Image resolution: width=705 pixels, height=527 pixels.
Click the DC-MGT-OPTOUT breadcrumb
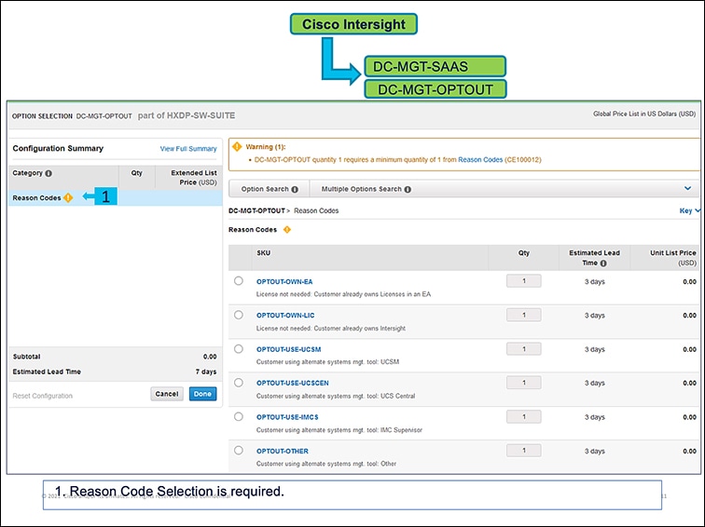tap(256, 210)
